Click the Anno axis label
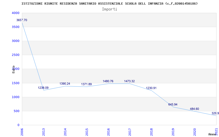Screen dimensions: 219x137 click(212, 134)
